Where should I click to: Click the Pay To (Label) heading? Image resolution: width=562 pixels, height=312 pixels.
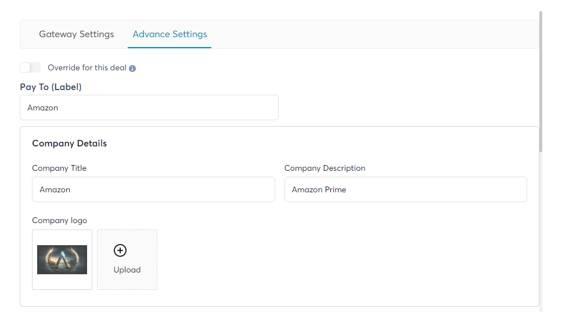click(51, 87)
